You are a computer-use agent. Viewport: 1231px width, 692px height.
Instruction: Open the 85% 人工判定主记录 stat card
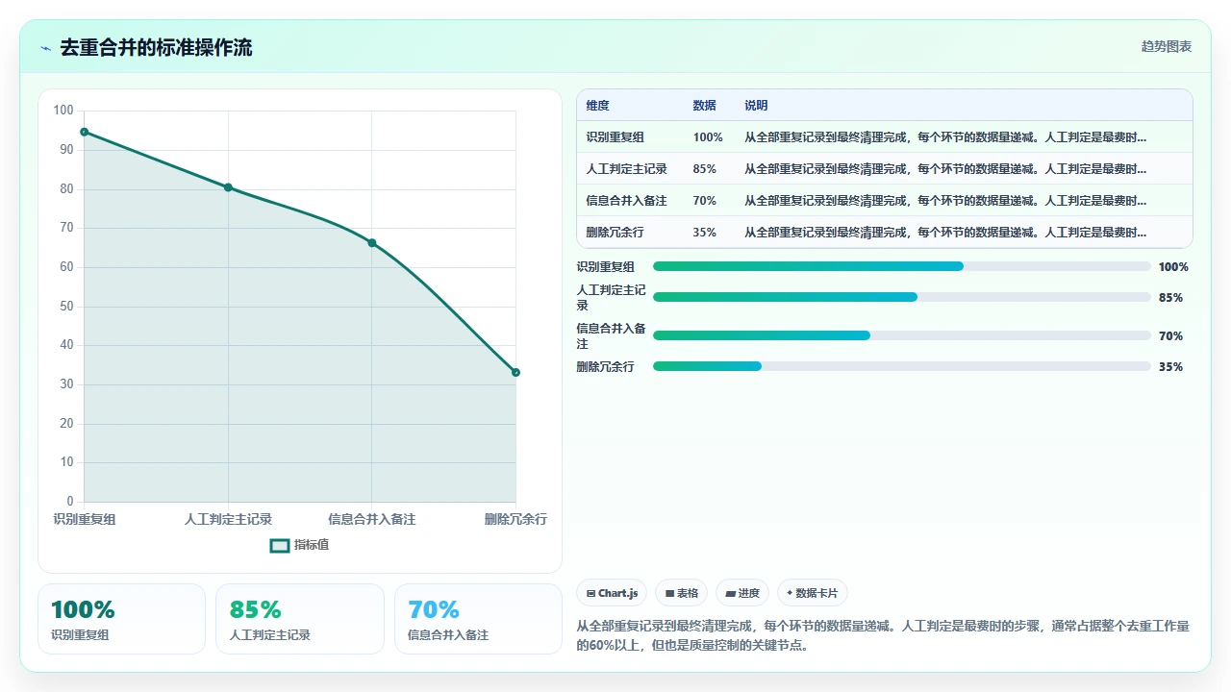(x=300, y=619)
